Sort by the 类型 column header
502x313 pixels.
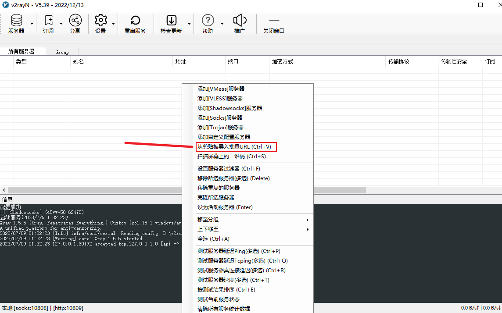42,61
